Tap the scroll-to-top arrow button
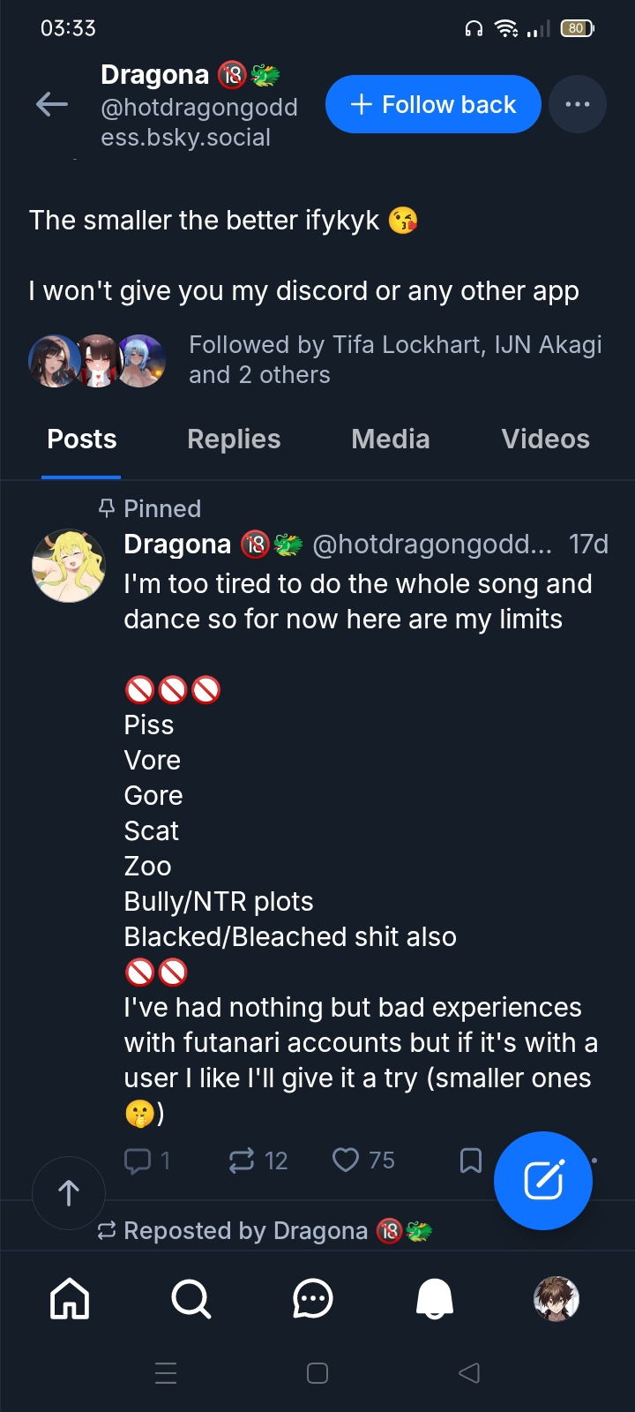The width and height of the screenshot is (635, 1412). pos(69,1193)
